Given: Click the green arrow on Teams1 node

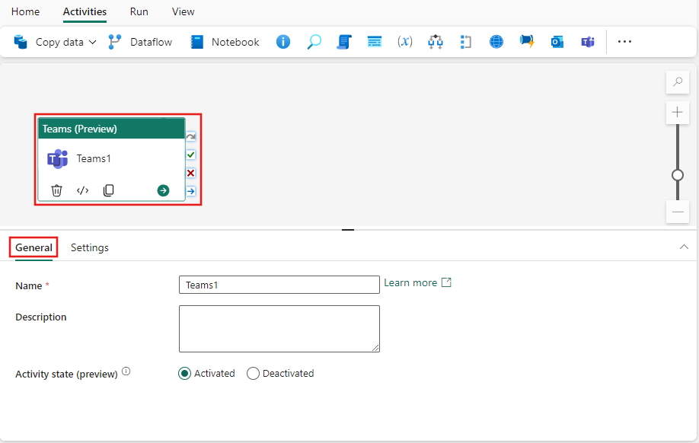Looking at the screenshot, I should (163, 191).
